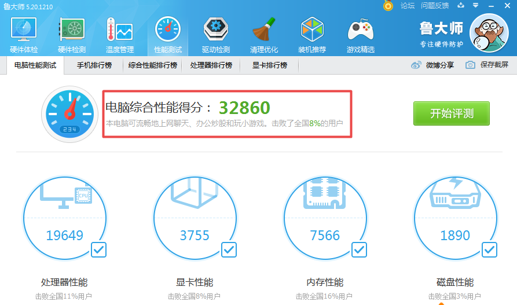Open the 驱动检测 driver detection icon

[x=216, y=30]
